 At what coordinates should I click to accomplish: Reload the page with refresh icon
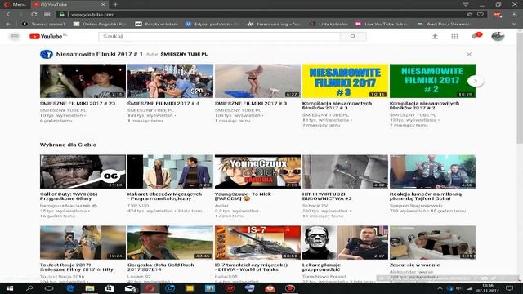tap(34, 15)
